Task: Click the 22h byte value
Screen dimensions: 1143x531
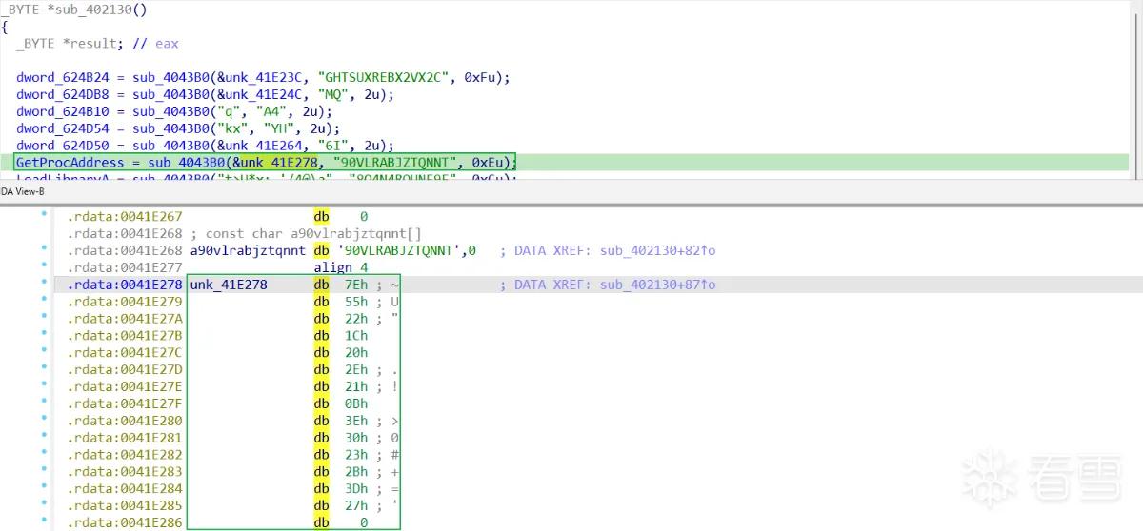Action: 358,319
